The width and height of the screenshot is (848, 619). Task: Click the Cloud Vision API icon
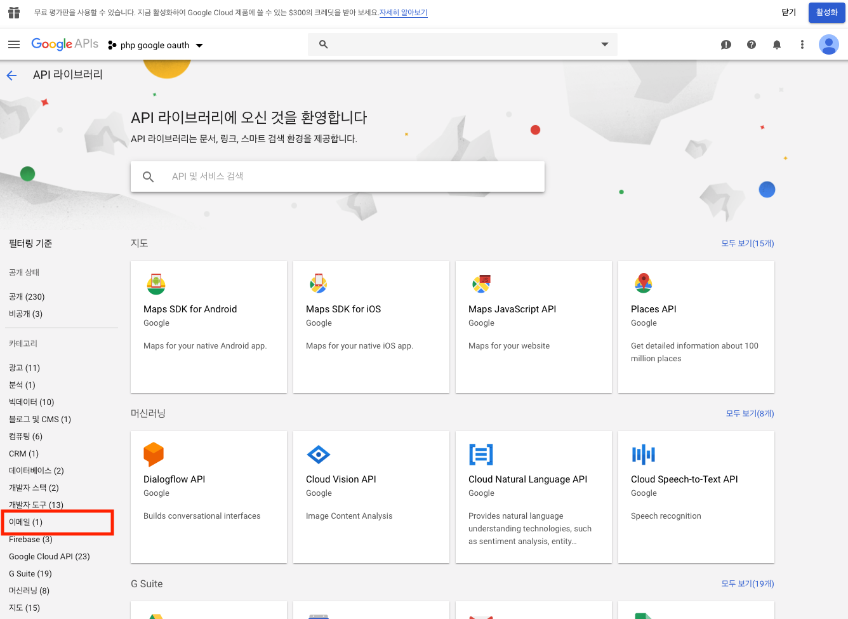(318, 455)
